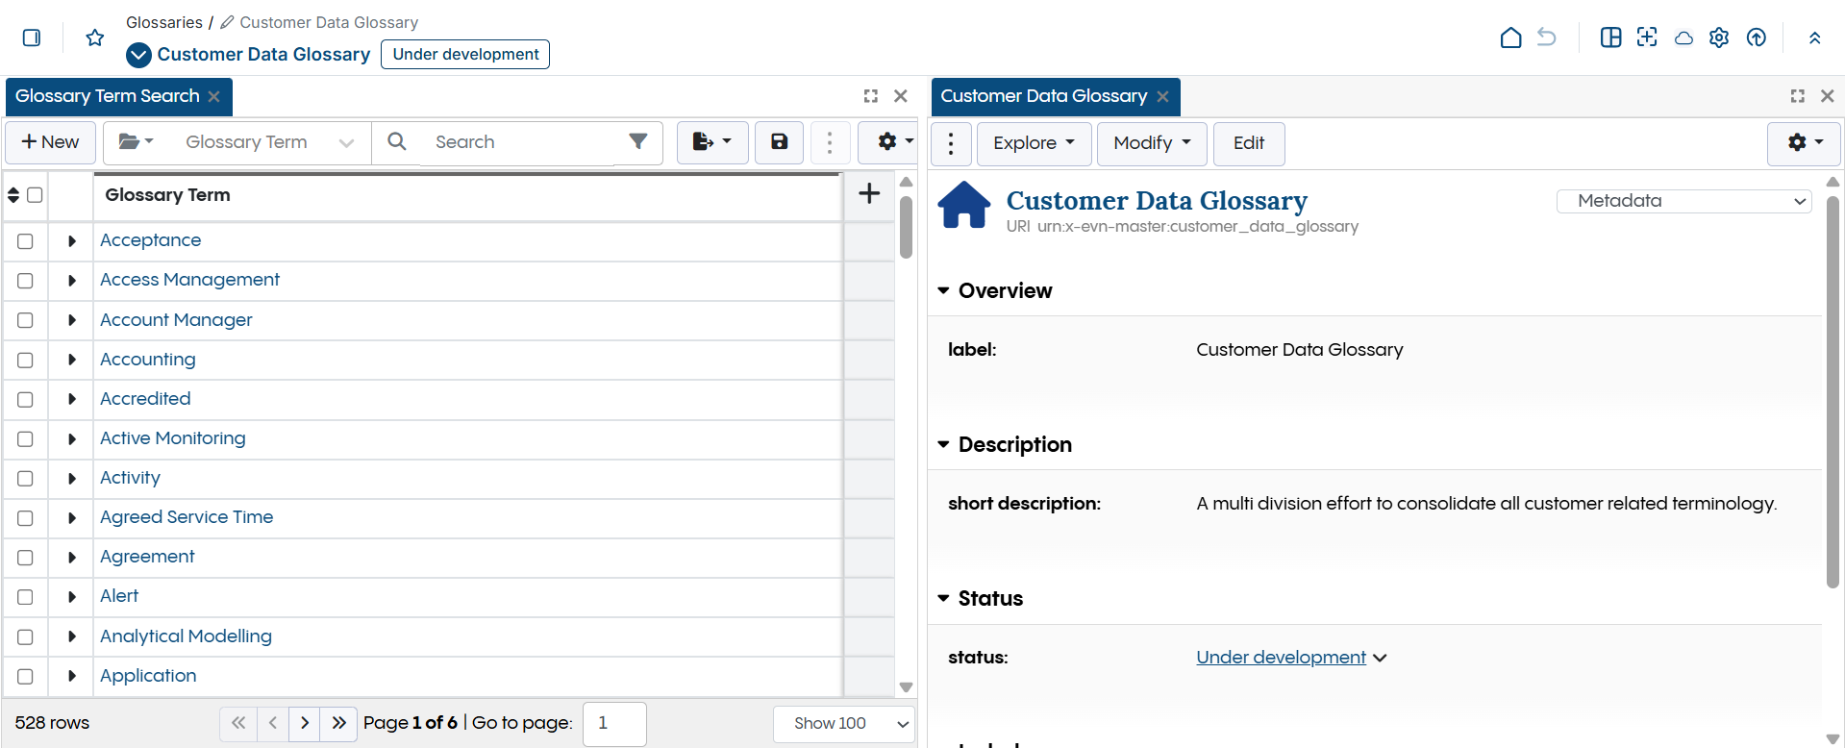Click the sort arrows in table header

(13, 195)
